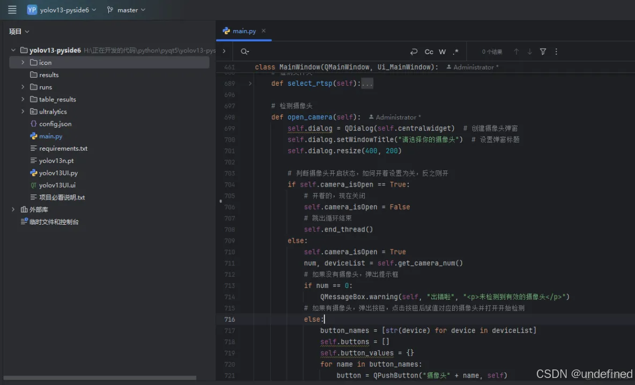
Task: Expand the 外部库 node
Action: point(13,209)
